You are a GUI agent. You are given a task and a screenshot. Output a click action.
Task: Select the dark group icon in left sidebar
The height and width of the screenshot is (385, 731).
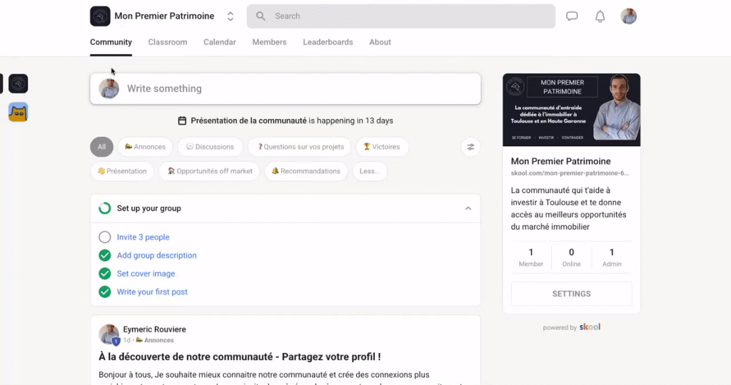[18, 83]
